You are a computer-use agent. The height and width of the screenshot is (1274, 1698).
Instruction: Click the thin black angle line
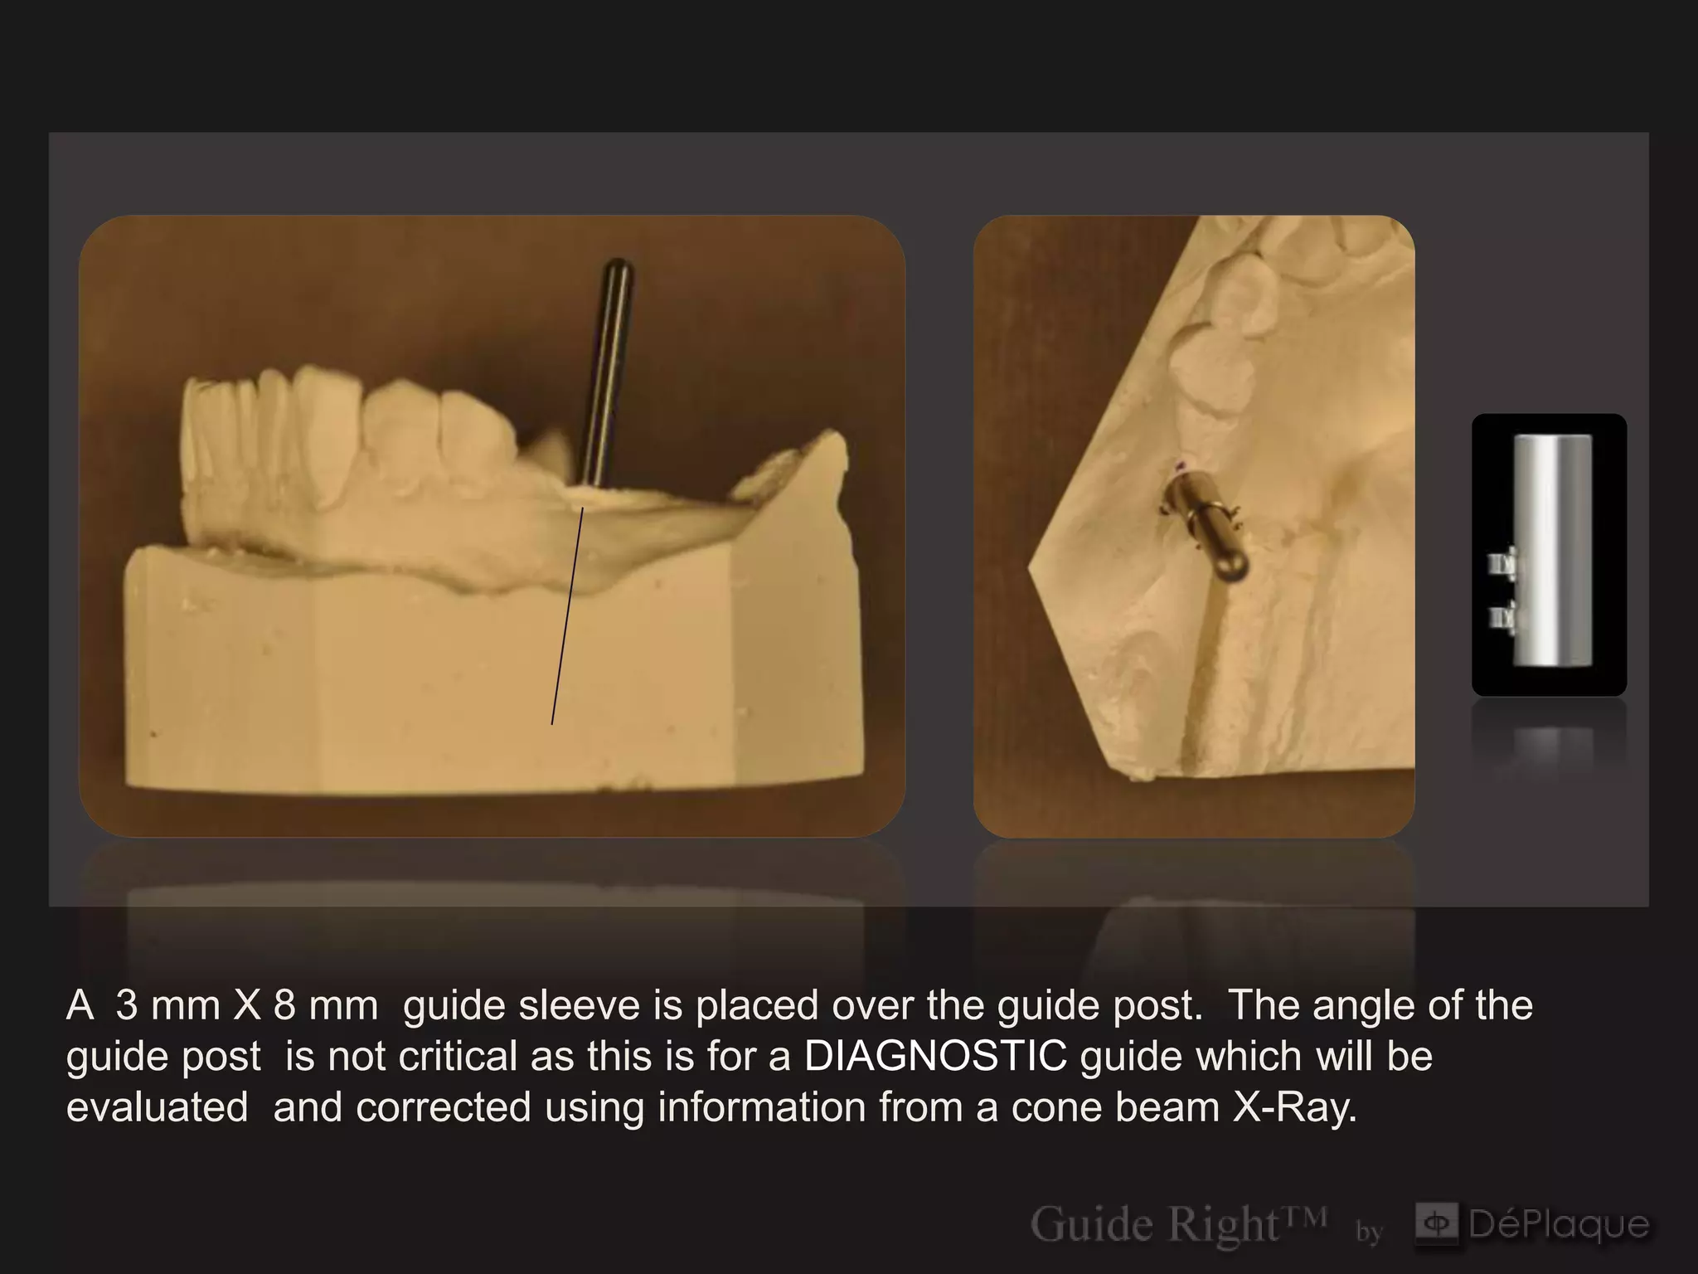point(567,616)
